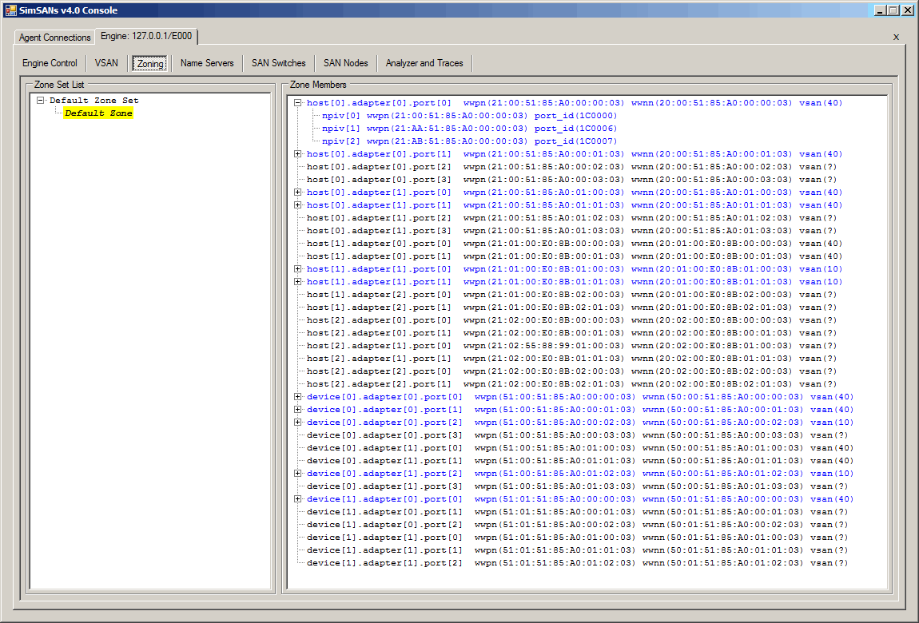Click the SimSANs app icon in title bar
This screenshot has height=623, width=919.
point(10,10)
